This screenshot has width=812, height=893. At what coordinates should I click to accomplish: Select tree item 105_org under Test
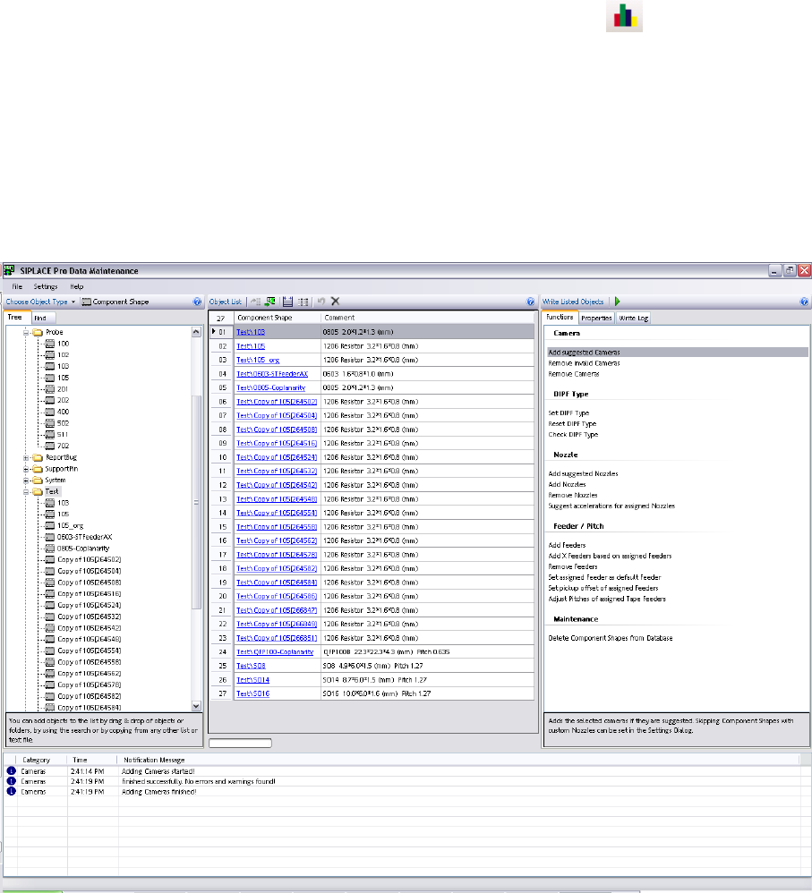pos(71,525)
